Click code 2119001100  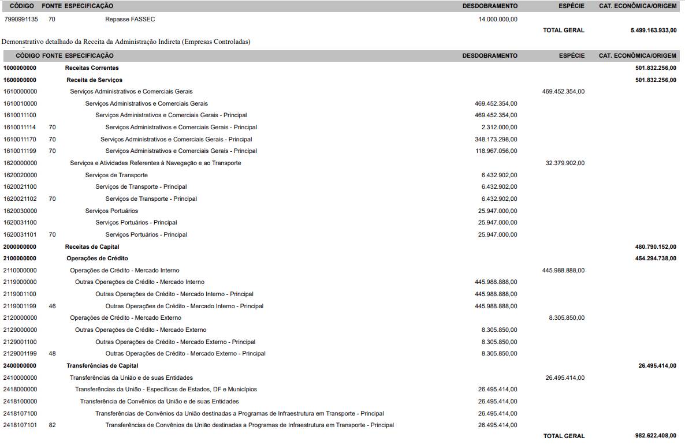coord(20,294)
